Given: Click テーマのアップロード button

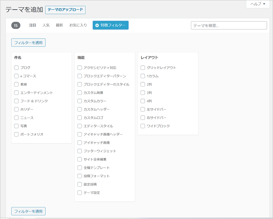Looking at the screenshot, I should point(65,10).
